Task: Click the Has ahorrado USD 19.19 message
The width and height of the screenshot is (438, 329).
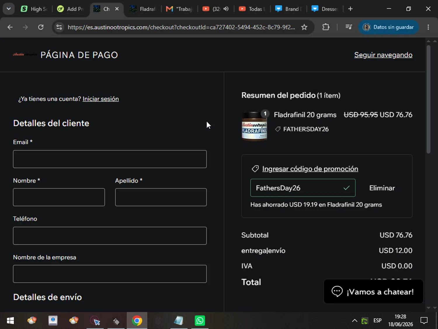Action: [x=316, y=205]
